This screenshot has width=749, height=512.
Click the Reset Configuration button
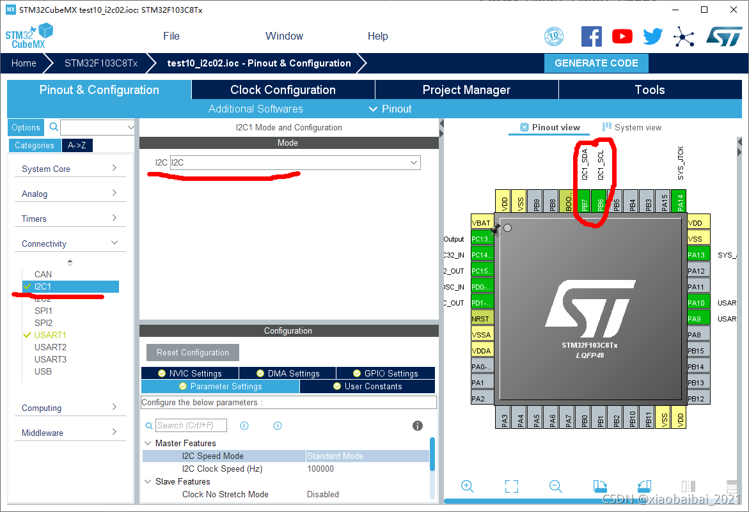click(x=193, y=353)
